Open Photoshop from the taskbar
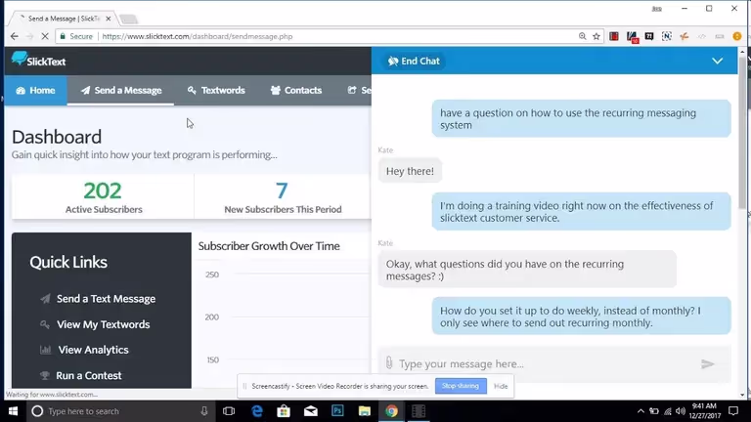Image resolution: width=751 pixels, height=422 pixels. click(336, 411)
